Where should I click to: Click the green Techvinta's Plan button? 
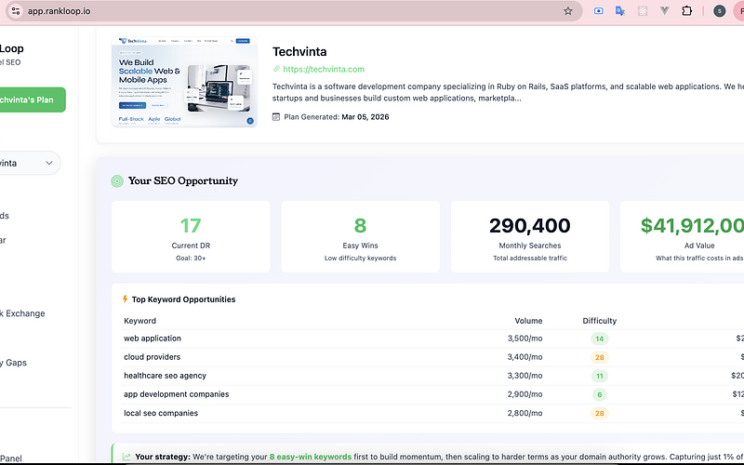[32, 100]
